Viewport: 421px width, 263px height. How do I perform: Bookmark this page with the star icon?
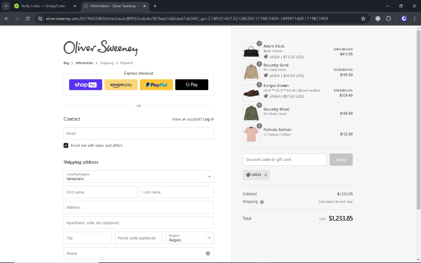click(363, 19)
